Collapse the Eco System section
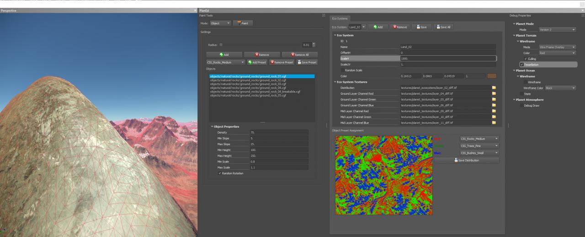 coord(335,35)
